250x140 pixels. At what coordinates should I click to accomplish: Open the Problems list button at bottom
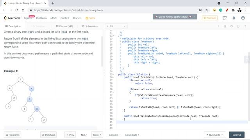(12, 135)
